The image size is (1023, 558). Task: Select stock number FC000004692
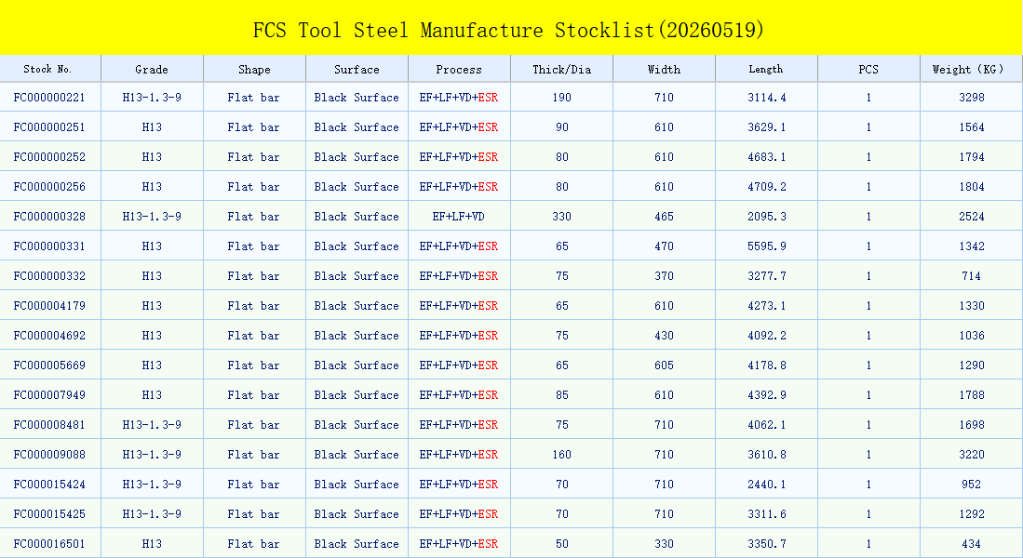coord(49,336)
